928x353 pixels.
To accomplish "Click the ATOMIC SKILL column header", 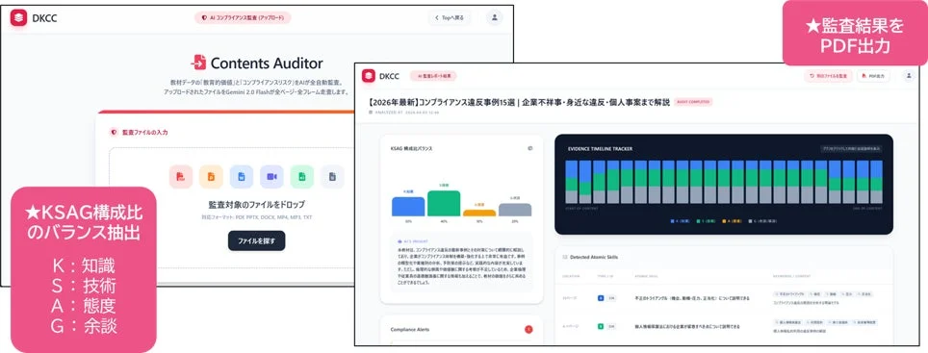I will tap(646, 276).
